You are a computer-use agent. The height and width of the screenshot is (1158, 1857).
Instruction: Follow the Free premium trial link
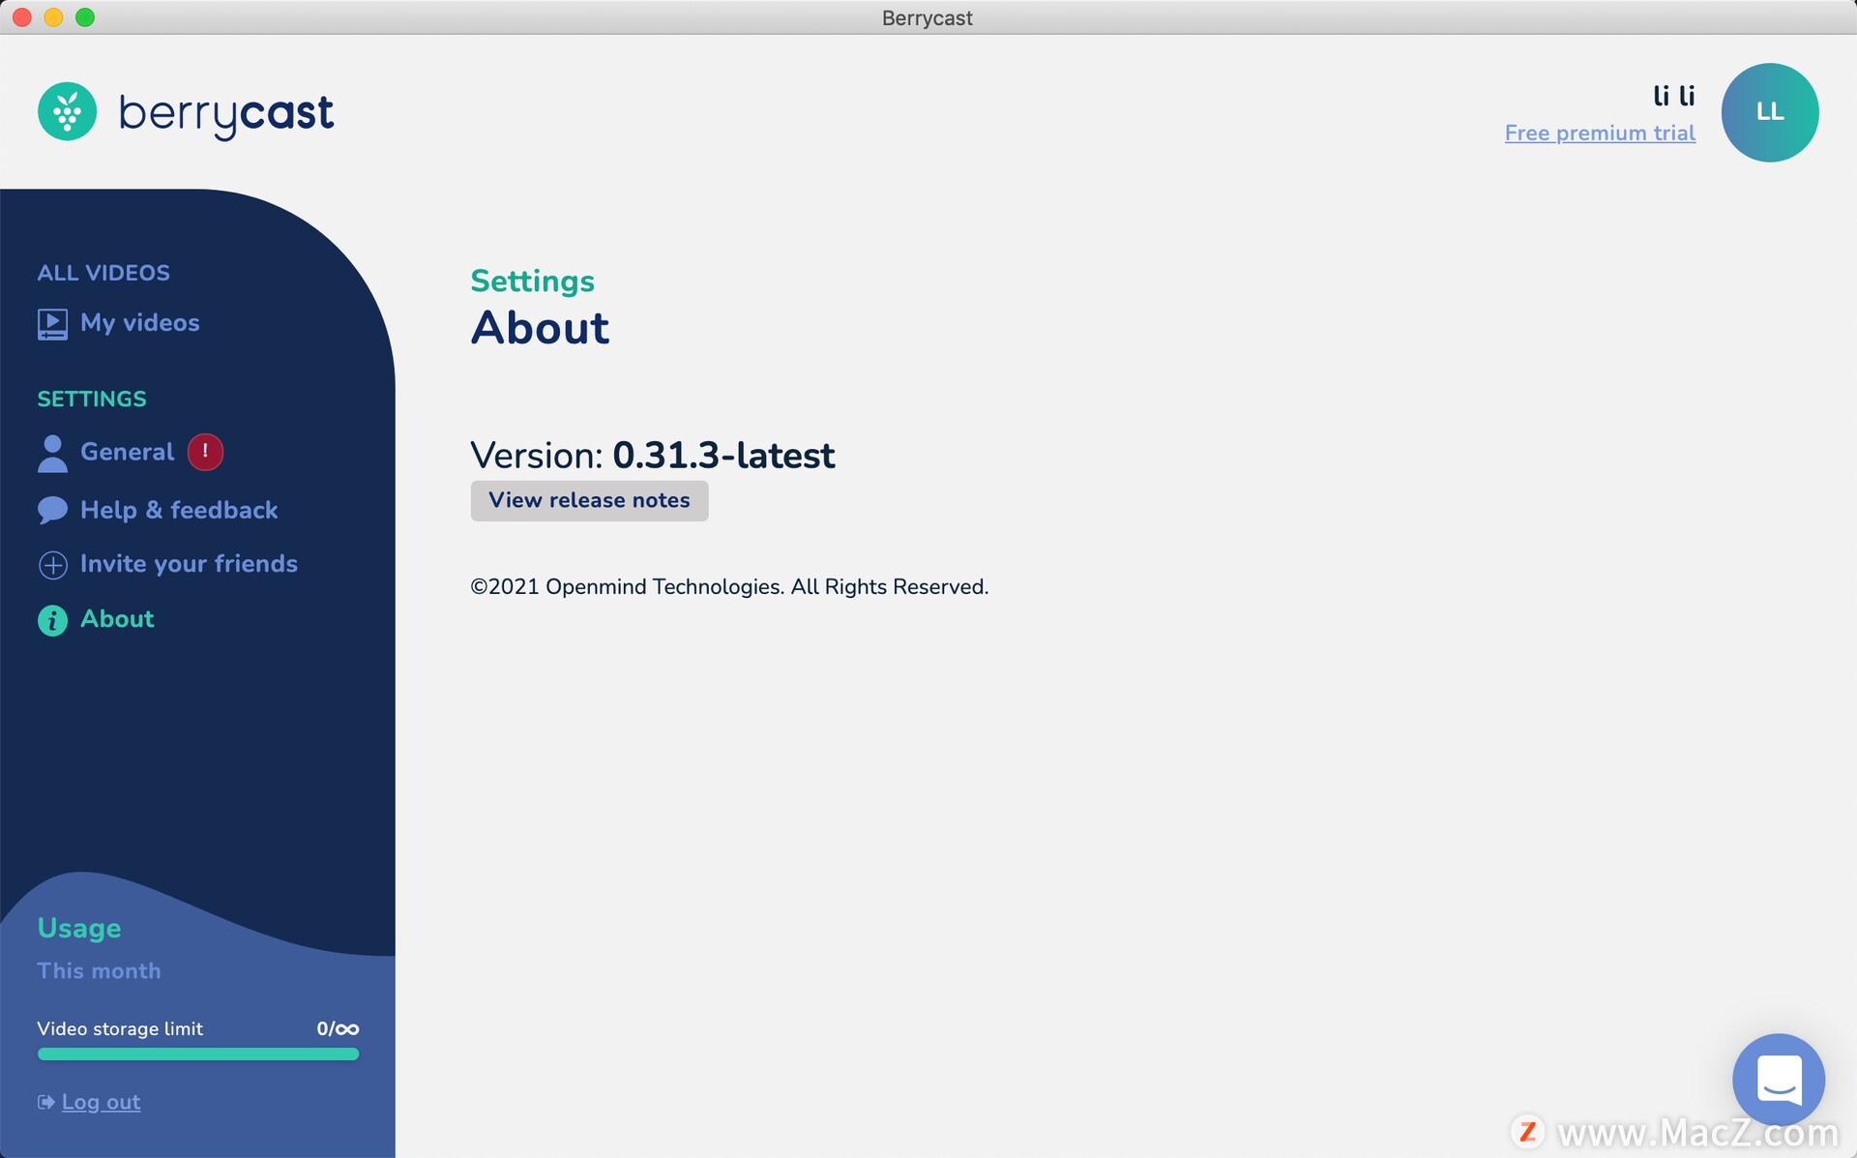pyautogui.click(x=1600, y=134)
